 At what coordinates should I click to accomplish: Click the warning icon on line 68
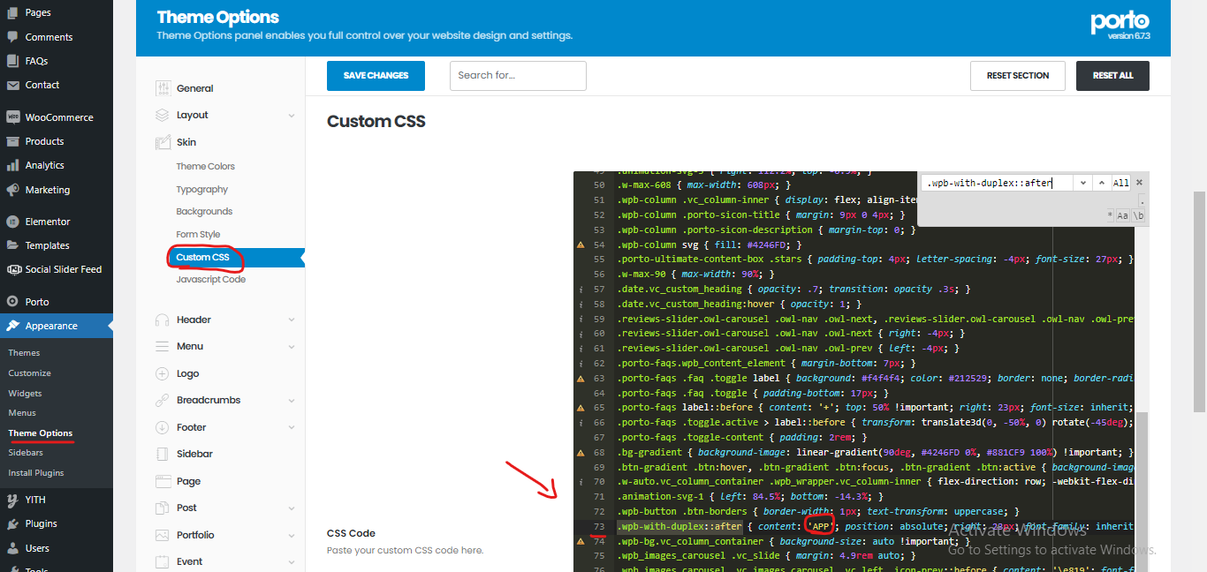pyautogui.click(x=581, y=452)
